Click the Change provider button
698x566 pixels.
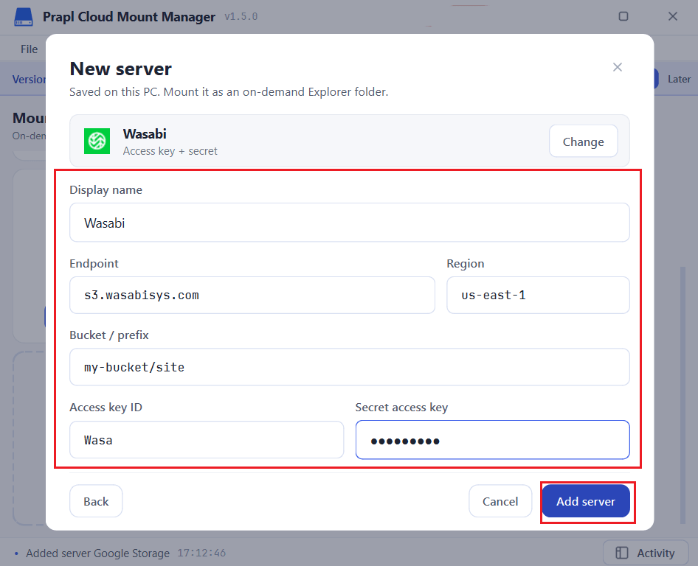point(583,141)
